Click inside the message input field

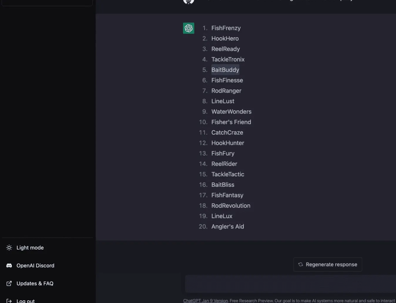(290, 284)
